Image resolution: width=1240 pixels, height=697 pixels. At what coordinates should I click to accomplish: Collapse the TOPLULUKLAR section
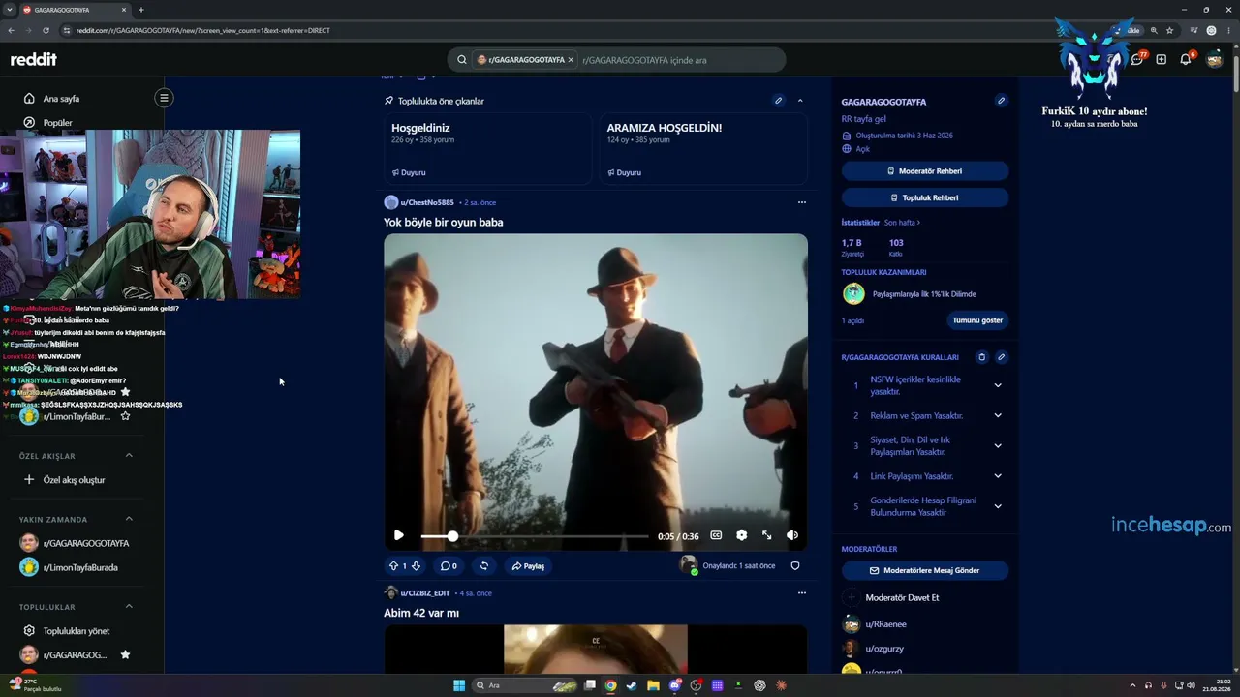129,607
